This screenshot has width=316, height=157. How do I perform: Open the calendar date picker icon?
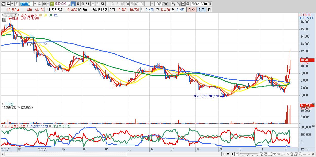[x=209, y=4]
